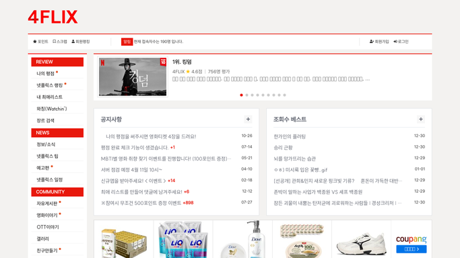This screenshot has height=258, width=460.
Task: Select the last carousel dot
Action: coord(285,95)
